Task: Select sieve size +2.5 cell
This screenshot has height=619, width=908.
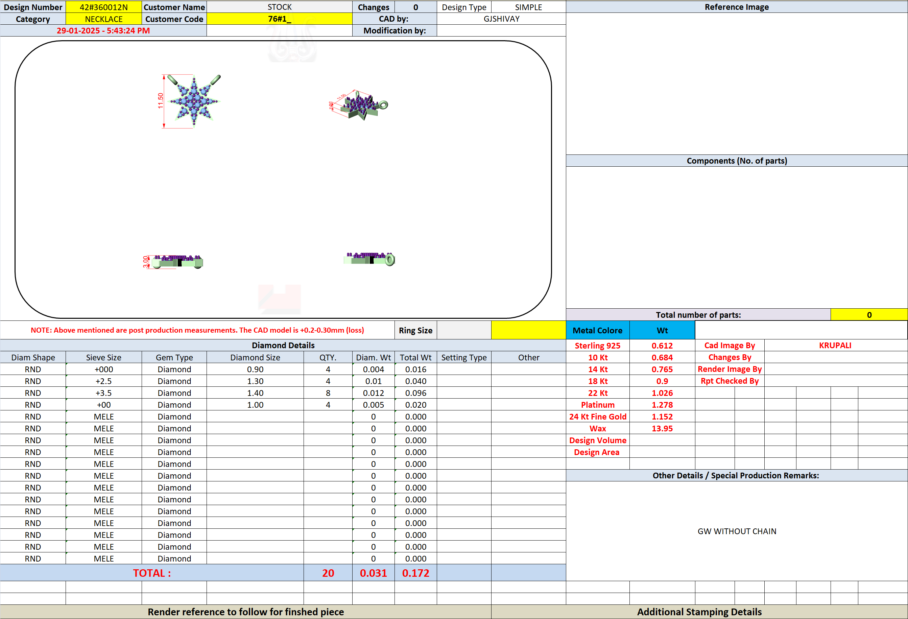Action: [x=103, y=381]
